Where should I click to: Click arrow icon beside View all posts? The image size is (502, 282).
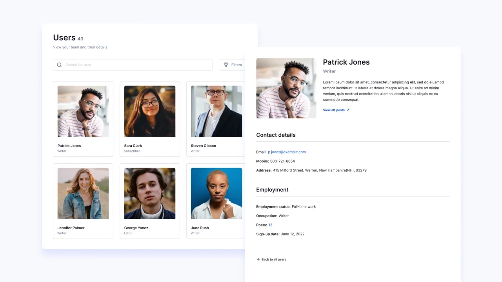click(x=348, y=110)
